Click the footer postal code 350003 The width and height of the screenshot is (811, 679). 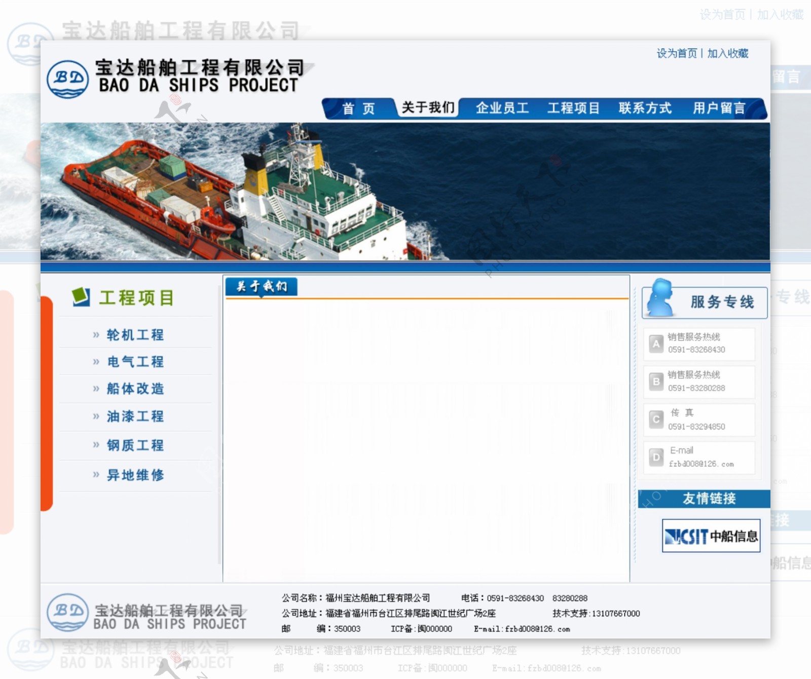click(347, 629)
